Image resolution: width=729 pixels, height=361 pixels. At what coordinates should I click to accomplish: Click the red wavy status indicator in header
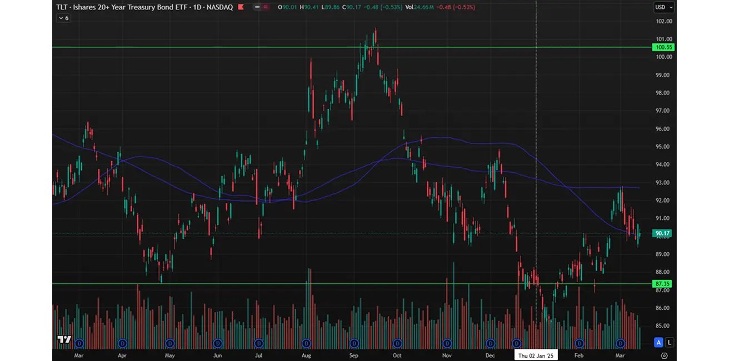pyautogui.click(x=265, y=7)
